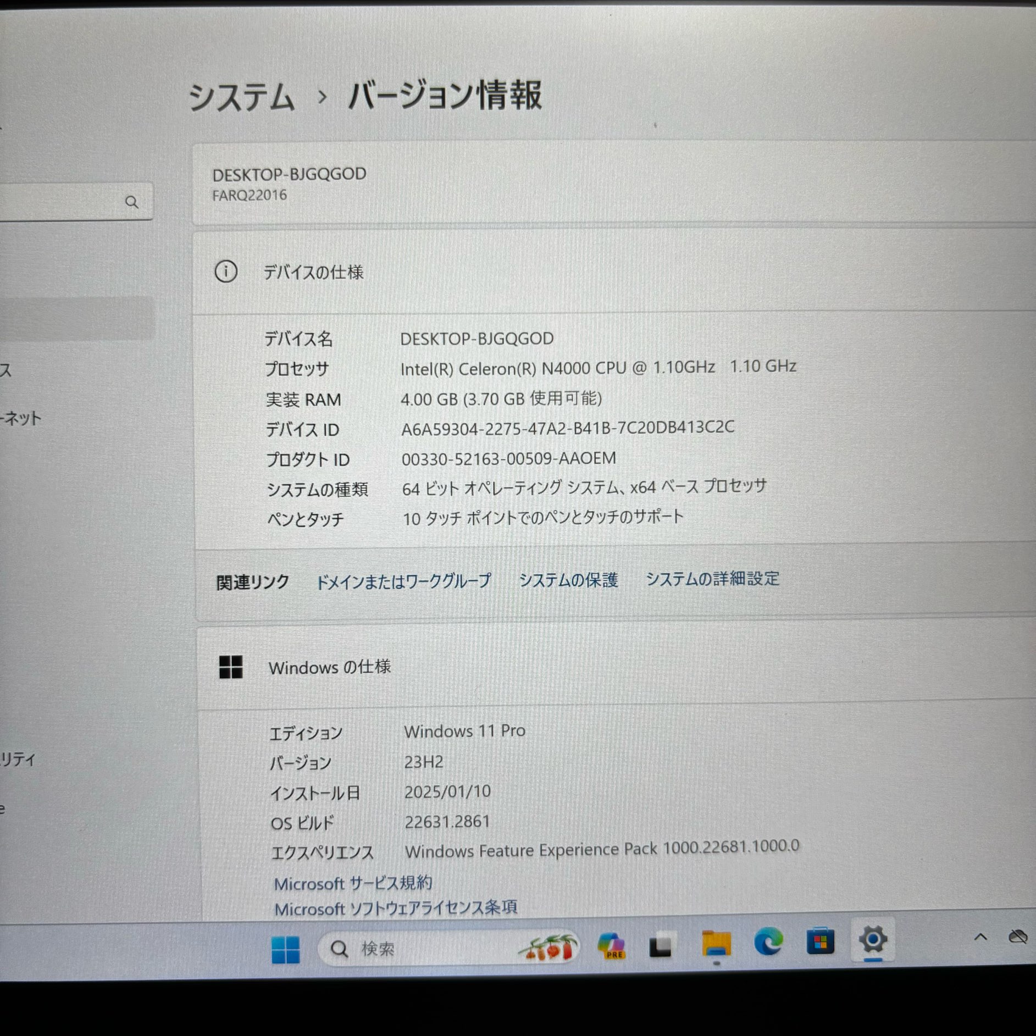Launch Microsoft Edge from the taskbar
The height and width of the screenshot is (1036, 1036).
768,942
